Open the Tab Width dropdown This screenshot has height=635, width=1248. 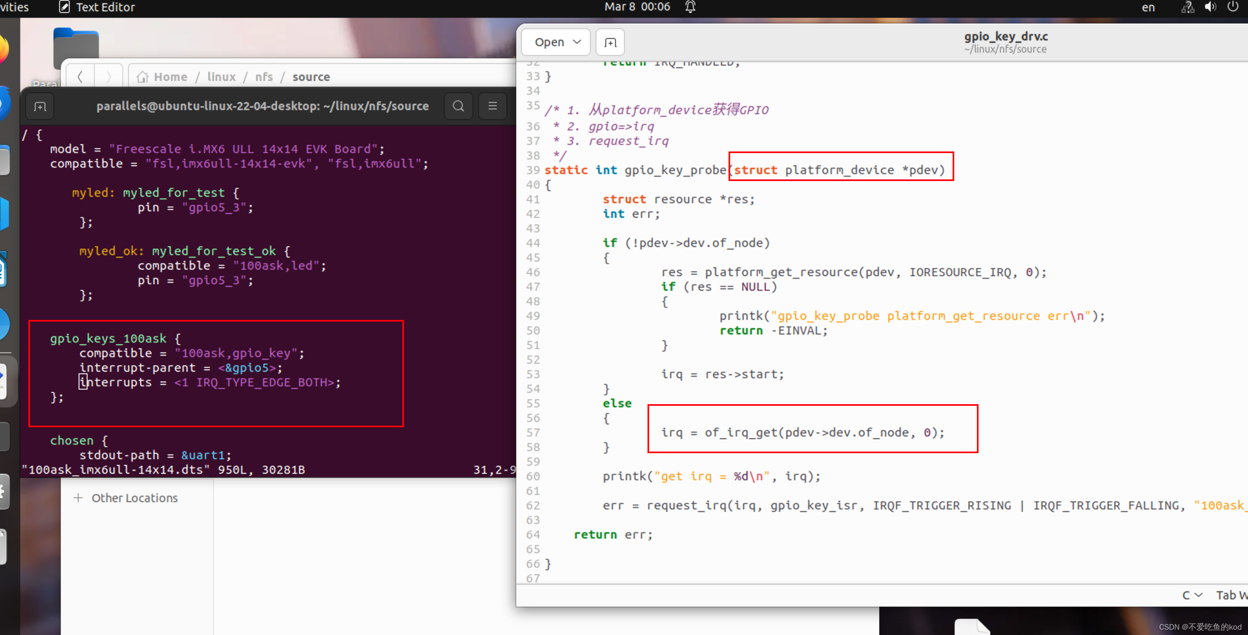[1231, 595]
